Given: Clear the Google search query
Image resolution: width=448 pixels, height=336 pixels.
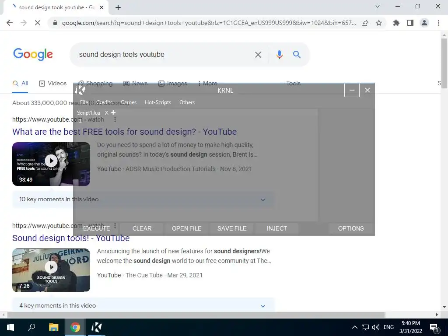Looking at the screenshot, I should click(258, 55).
